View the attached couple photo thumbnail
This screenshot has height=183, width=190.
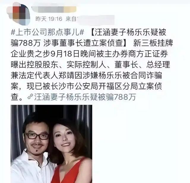[x=51, y=144]
